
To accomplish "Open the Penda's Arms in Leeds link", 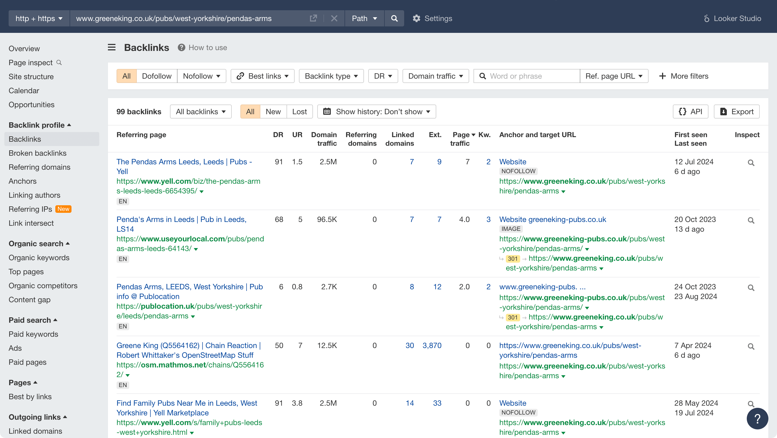I will [x=181, y=224].
